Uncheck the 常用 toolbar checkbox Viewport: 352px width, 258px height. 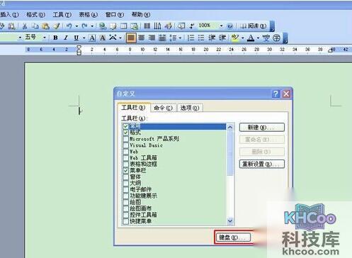pos(125,126)
